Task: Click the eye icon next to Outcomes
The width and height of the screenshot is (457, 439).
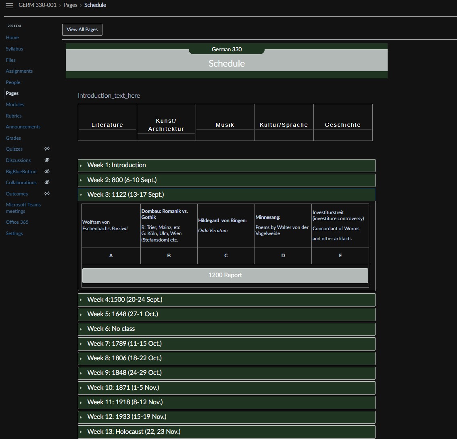Action: click(47, 194)
